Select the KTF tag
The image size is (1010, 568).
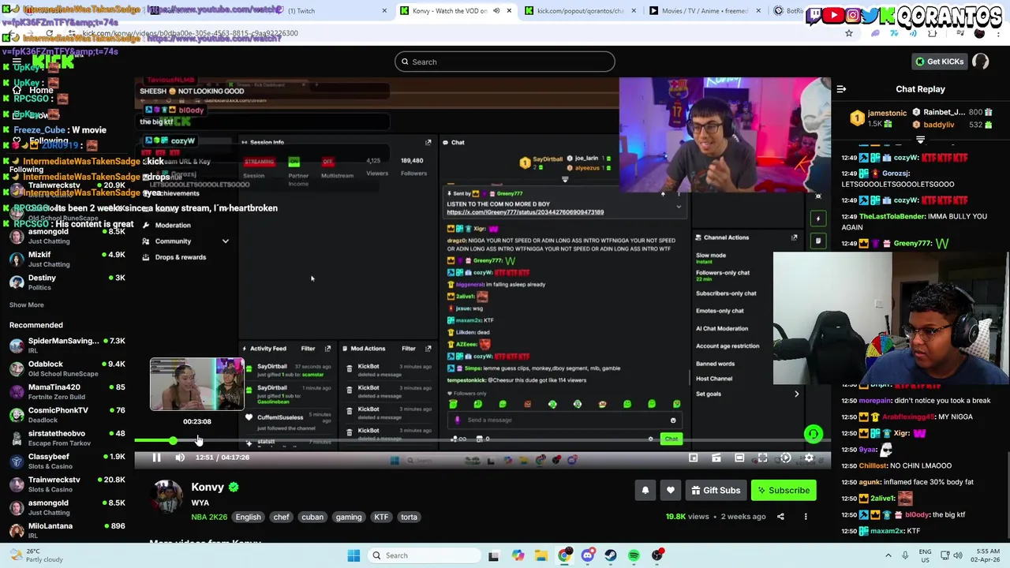coord(381,518)
